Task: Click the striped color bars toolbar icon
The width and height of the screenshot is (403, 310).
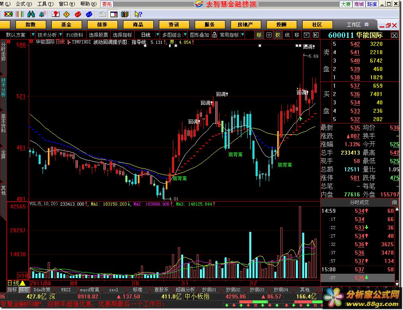Action: point(20,14)
